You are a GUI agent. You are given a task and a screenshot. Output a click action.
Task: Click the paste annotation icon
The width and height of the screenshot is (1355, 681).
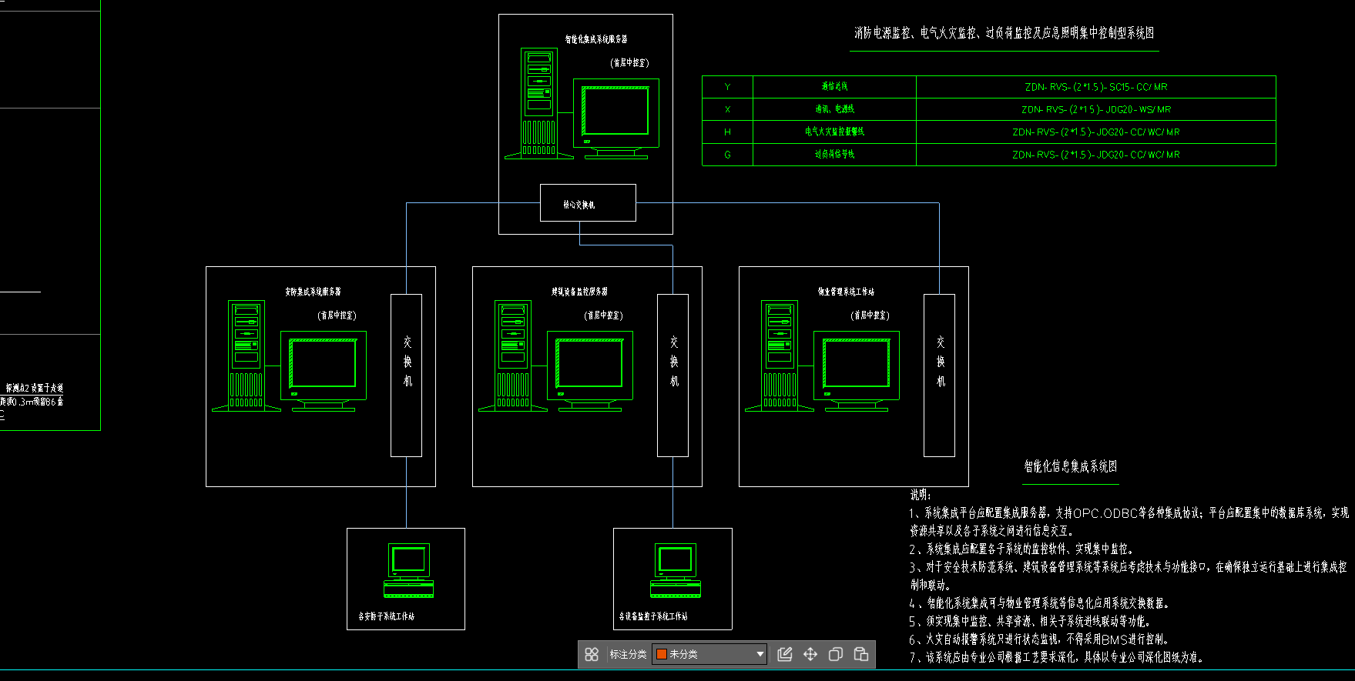click(x=861, y=654)
